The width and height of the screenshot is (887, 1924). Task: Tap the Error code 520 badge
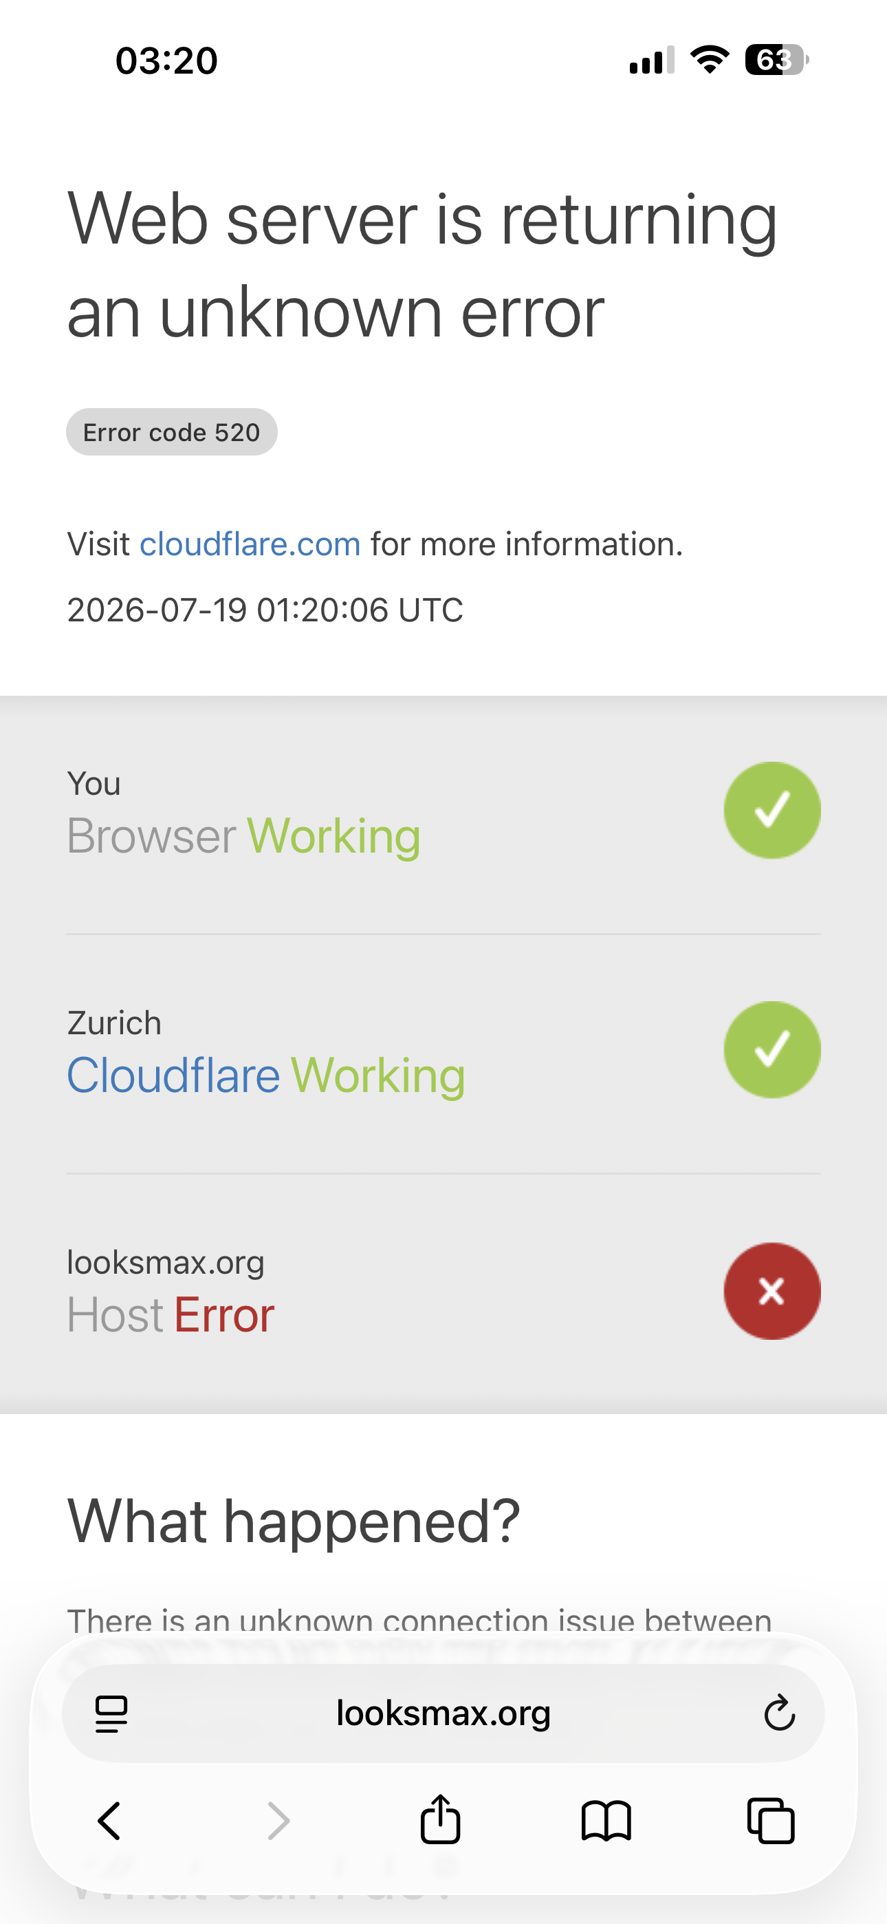[x=172, y=431]
